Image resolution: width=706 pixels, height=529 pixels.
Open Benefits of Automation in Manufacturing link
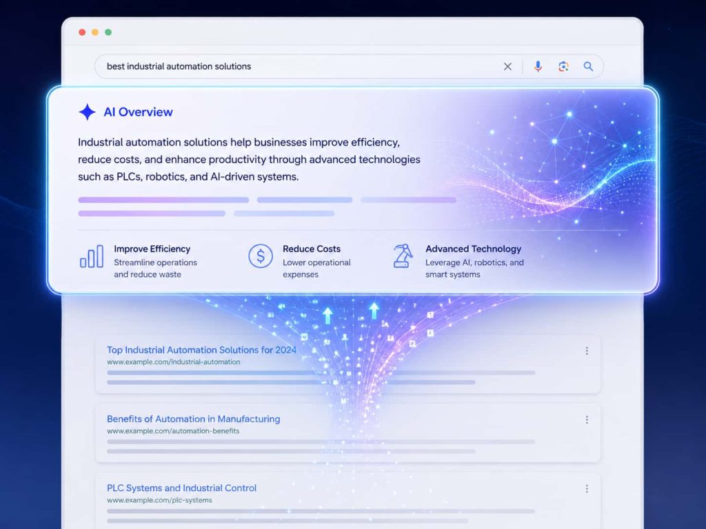(193, 419)
